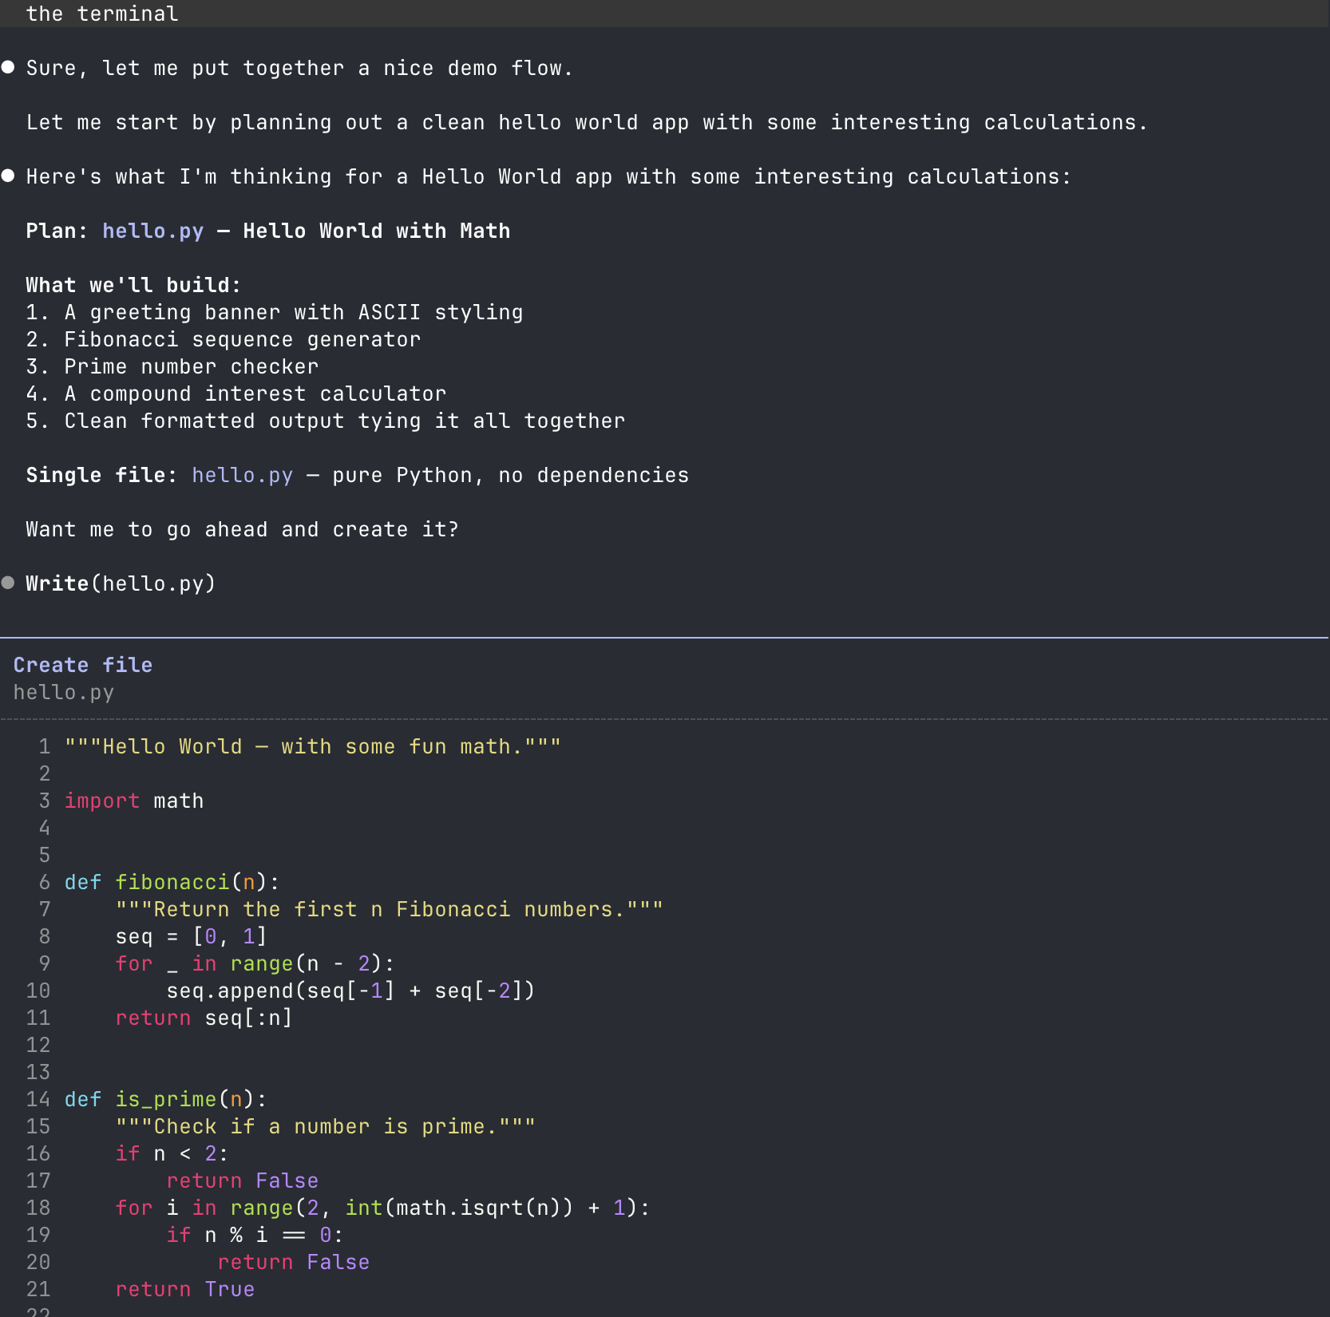This screenshot has height=1317, width=1330.
Task: Select the Write(hello.py) tool call line
Action: pos(120,583)
